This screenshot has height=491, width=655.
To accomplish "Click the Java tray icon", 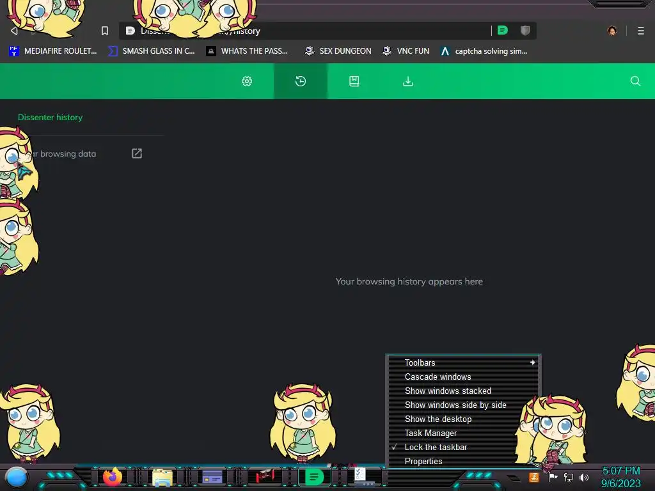I will pyautogui.click(x=534, y=477).
